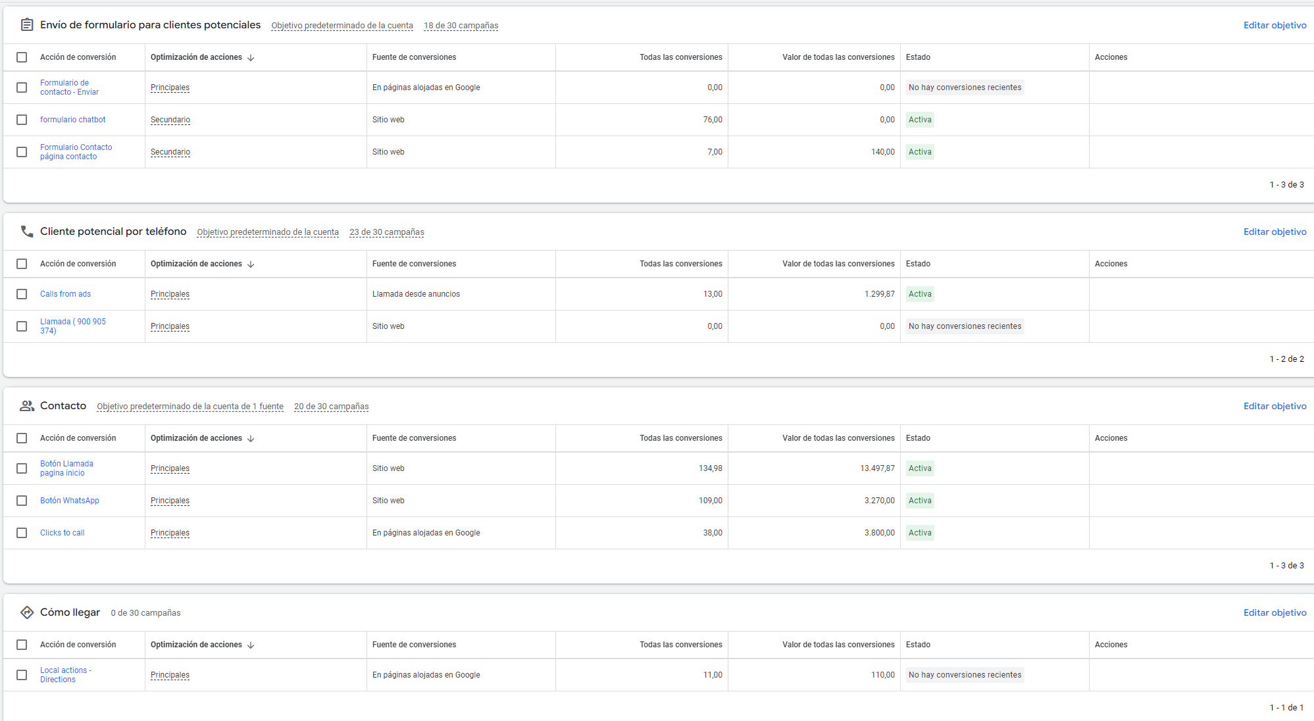The image size is (1314, 721).
Task: Select all rows in Envío de formulario table
Action: pyautogui.click(x=22, y=57)
